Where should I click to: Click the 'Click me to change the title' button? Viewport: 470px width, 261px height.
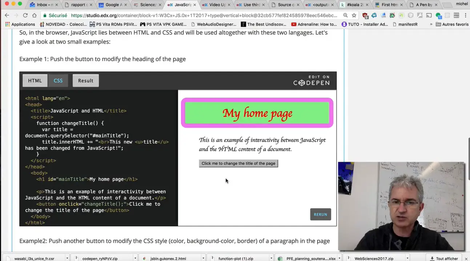(x=238, y=164)
